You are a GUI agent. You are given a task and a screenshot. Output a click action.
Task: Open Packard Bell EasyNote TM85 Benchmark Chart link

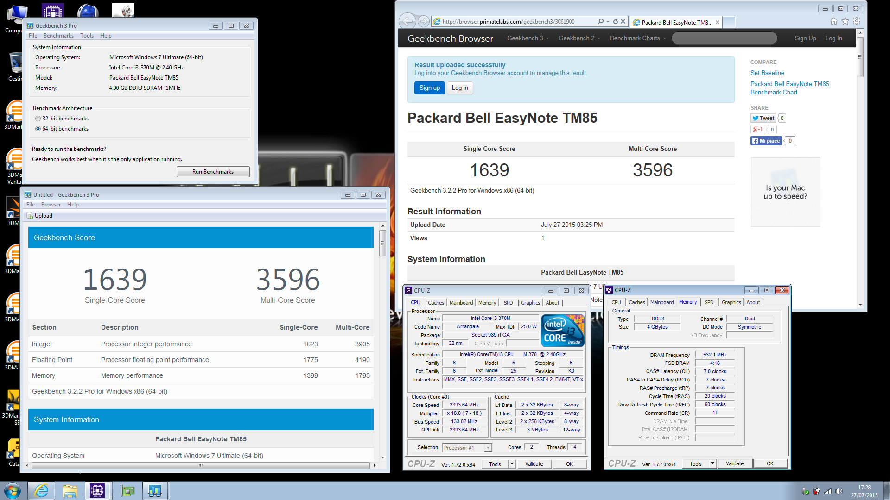click(789, 88)
